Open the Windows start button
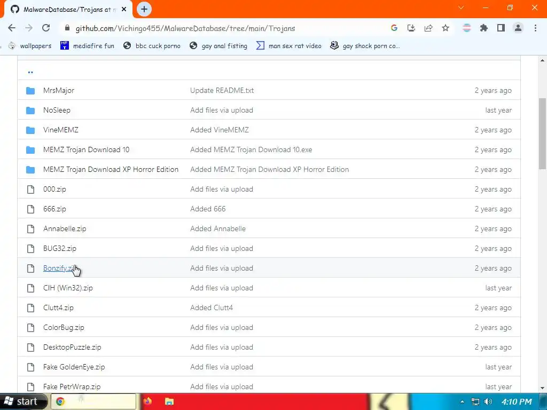This screenshot has height=410, width=547. coord(23,401)
